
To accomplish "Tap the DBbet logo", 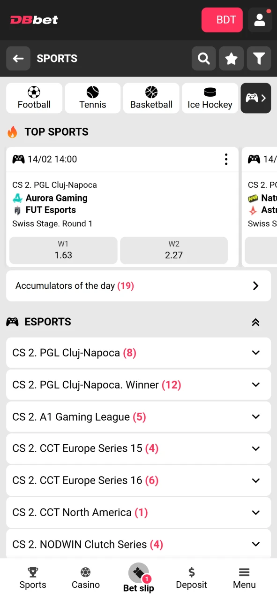I will pyautogui.click(x=34, y=20).
